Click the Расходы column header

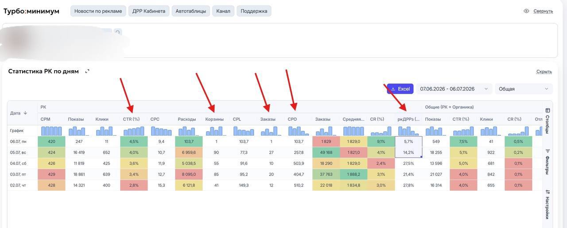[x=187, y=119]
